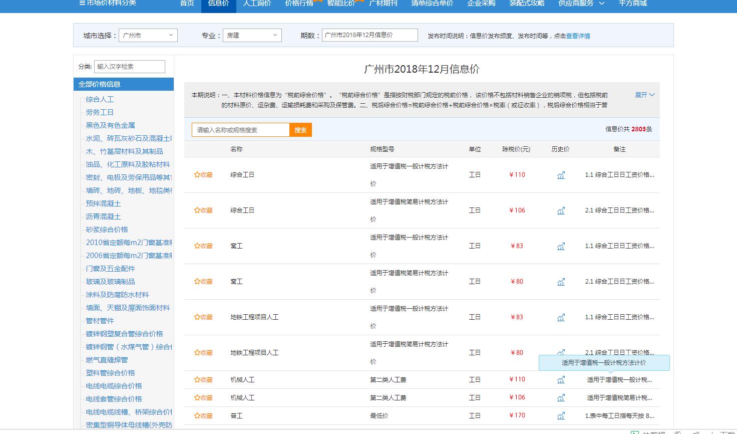Select 塑料管综合价格 category
The height and width of the screenshot is (434, 737).
pyautogui.click(x=110, y=373)
